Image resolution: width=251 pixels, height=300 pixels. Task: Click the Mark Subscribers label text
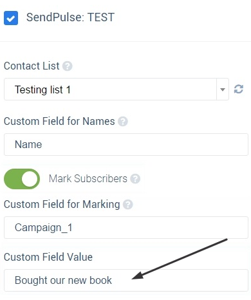click(88, 179)
